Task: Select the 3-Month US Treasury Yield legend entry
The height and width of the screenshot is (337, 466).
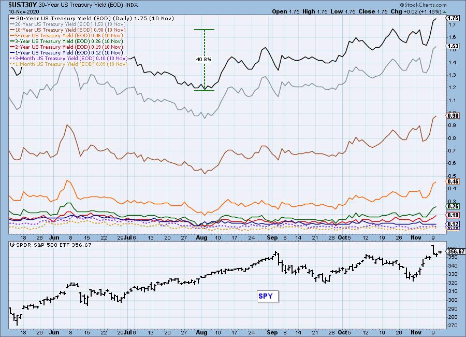Action: coord(69,59)
